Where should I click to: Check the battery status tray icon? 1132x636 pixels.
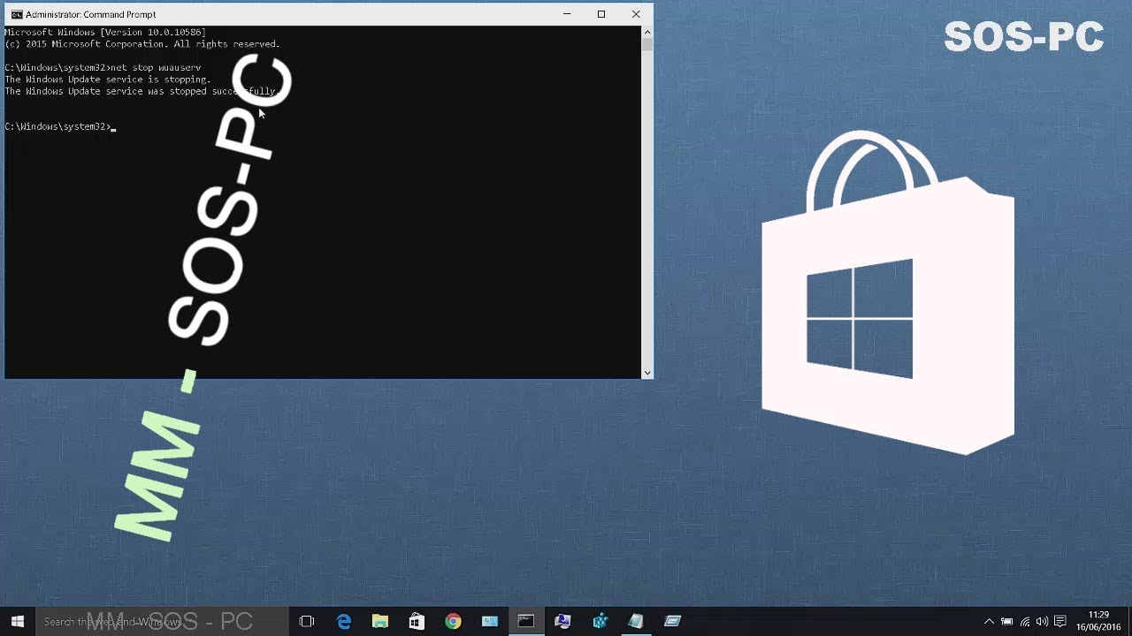click(x=1006, y=622)
